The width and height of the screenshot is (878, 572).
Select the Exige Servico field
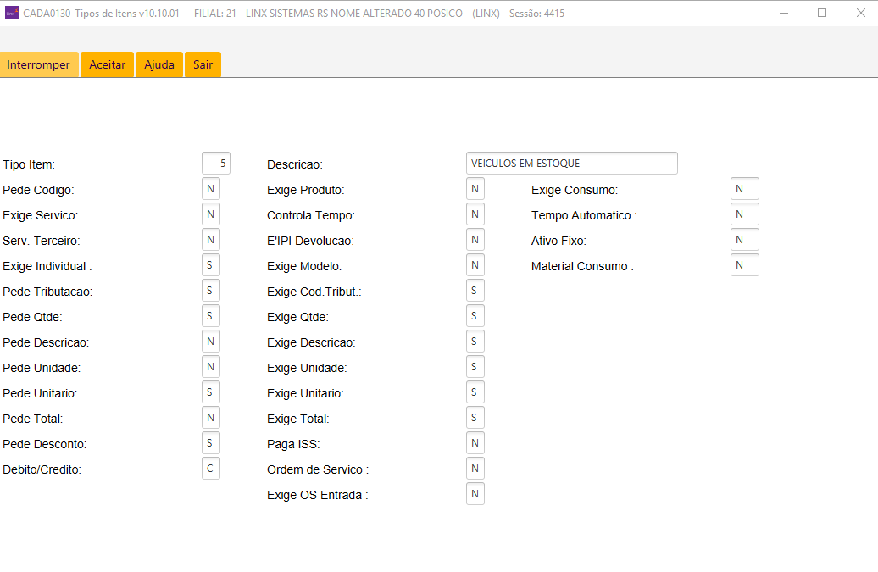[x=211, y=214]
